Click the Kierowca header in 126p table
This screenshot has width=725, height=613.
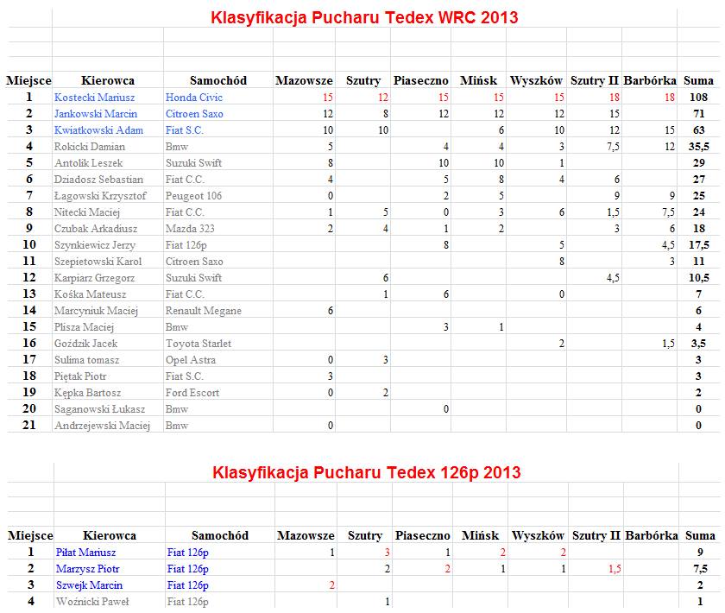(x=110, y=536)
